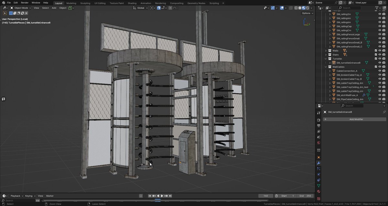Open the shading options dropdown arrow

[x=312, y=8]
